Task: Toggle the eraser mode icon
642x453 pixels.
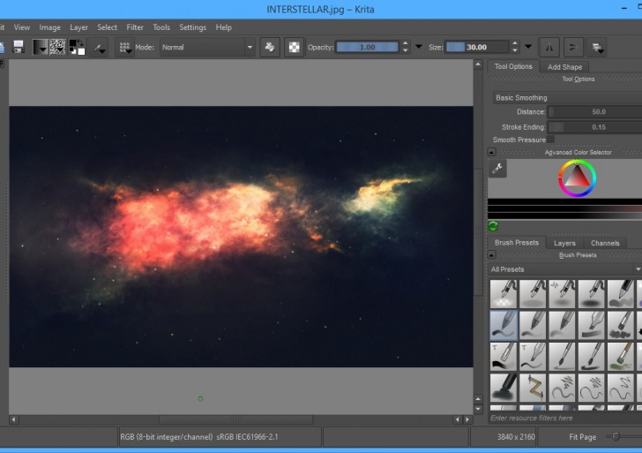Action: (x=268, y=47)
